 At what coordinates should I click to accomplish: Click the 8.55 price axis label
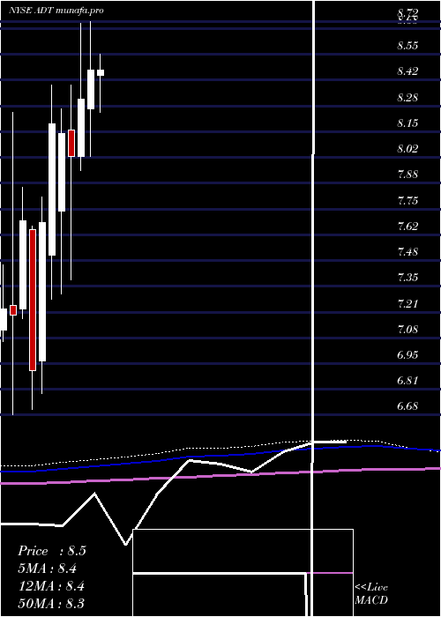407,46
